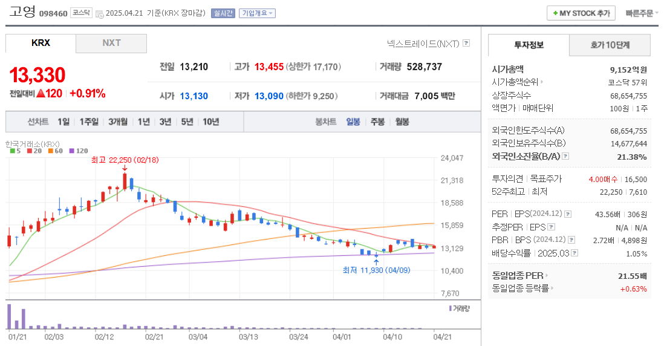
Task: Click the stock code 098460
Action: coord(53,13)
